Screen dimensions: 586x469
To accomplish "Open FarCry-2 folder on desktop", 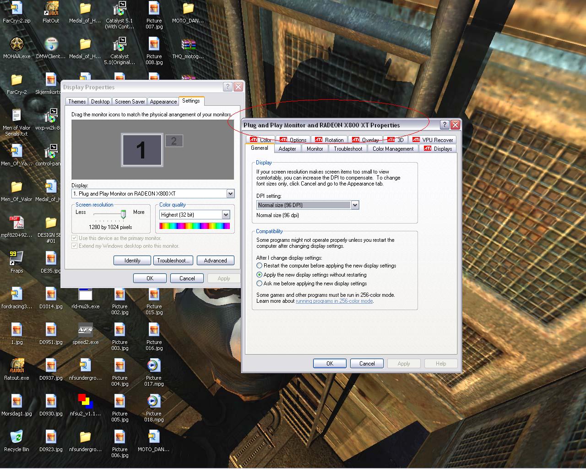I will 16,84.
